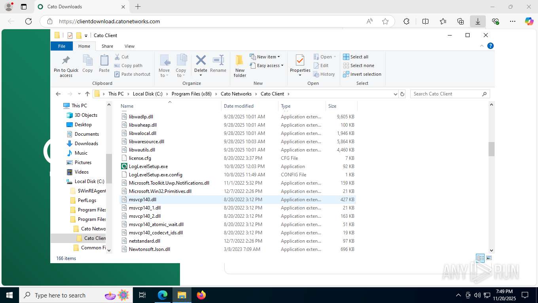Switch to the View ribbon tab
Viewport: 538px width, 303px height.
pyautogui.click(x=129, y=46)
